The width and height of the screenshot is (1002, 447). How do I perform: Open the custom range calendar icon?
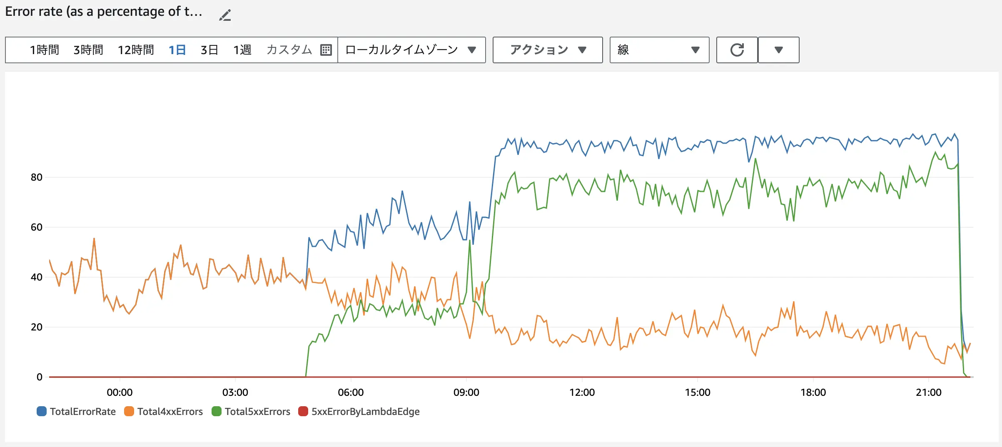[x=326, y=50]
